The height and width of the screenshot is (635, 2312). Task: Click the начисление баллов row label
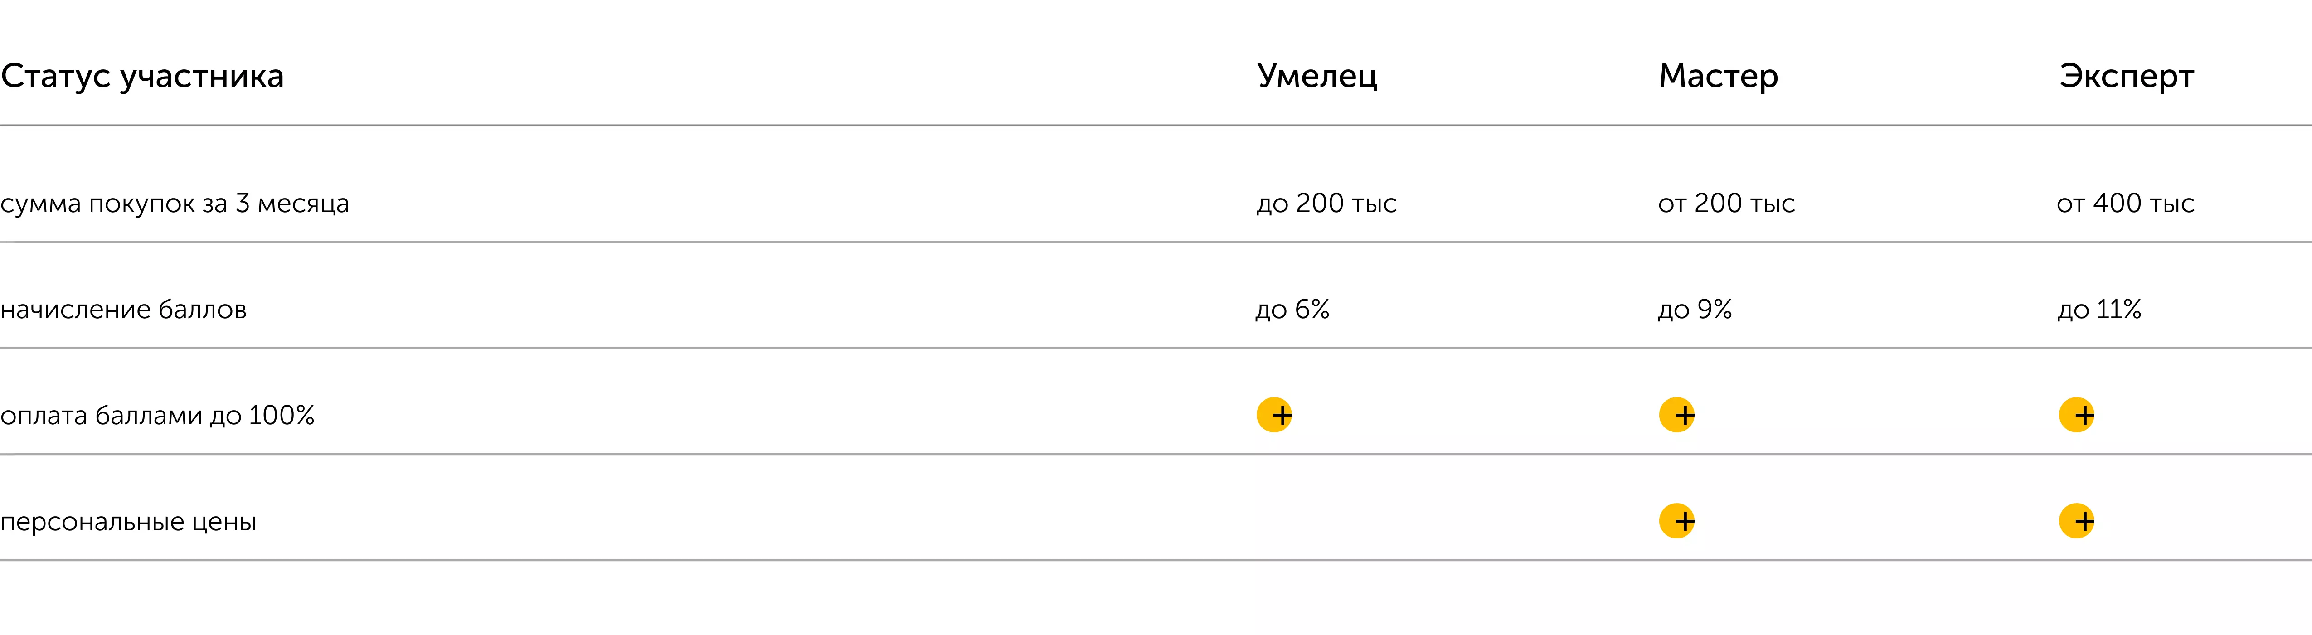point(123,310)
